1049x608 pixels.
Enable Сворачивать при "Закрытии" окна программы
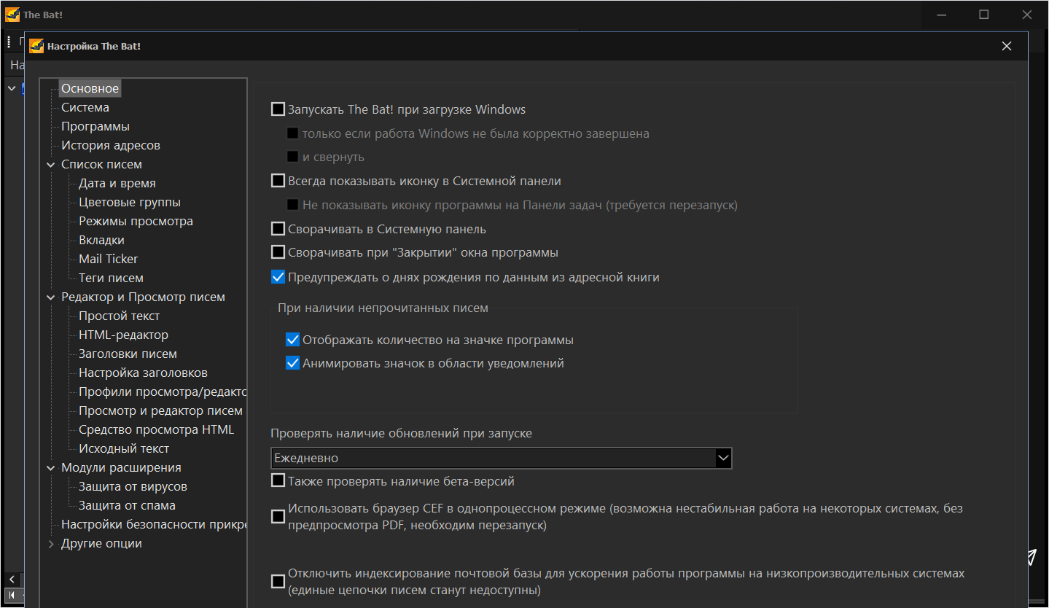coord(278,252)
